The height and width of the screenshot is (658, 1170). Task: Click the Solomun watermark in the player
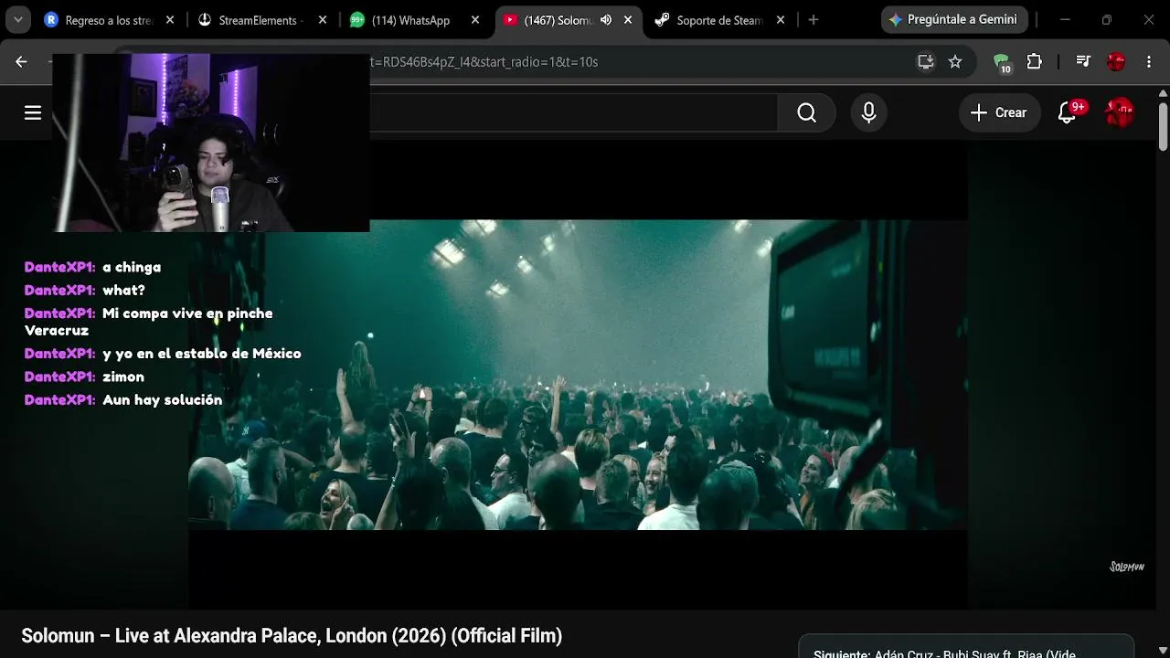[x=1127, y=567]
